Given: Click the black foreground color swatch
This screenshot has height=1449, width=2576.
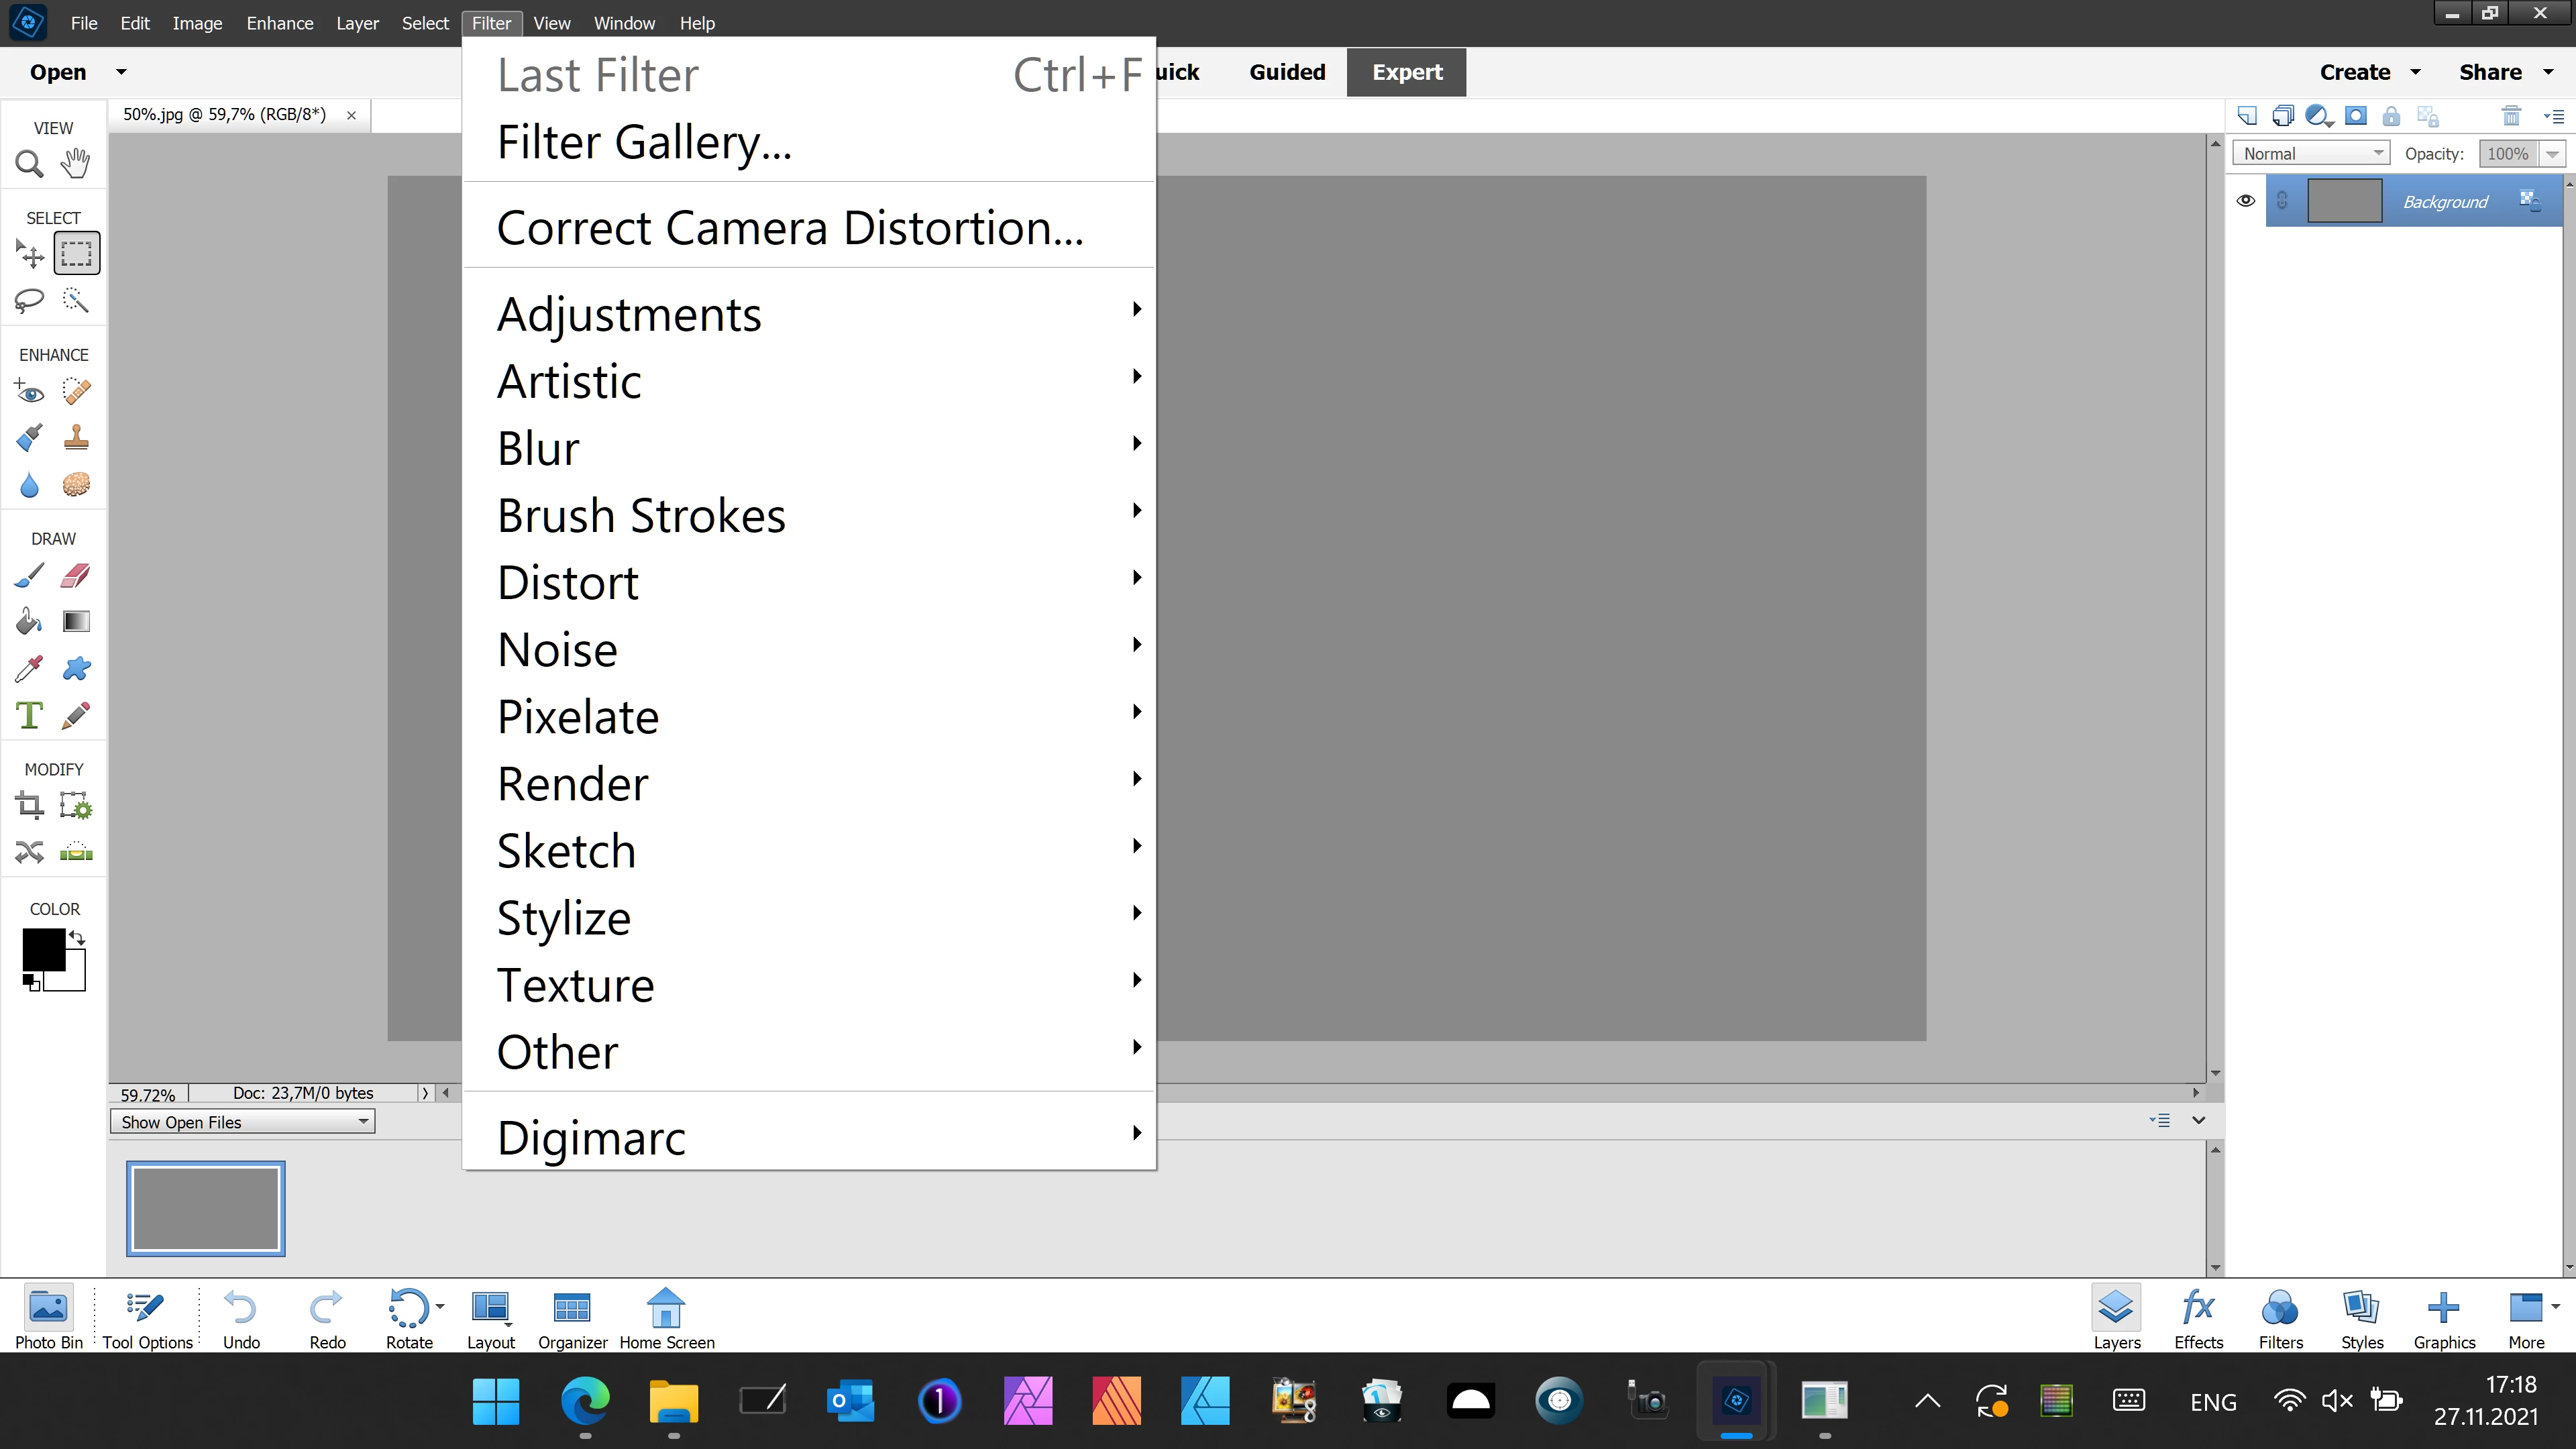Looking at the screenshot, I should (x=43, y=949).
